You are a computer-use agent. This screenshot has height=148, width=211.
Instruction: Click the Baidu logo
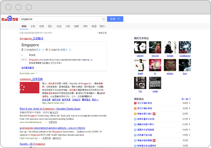click(10, 18)
